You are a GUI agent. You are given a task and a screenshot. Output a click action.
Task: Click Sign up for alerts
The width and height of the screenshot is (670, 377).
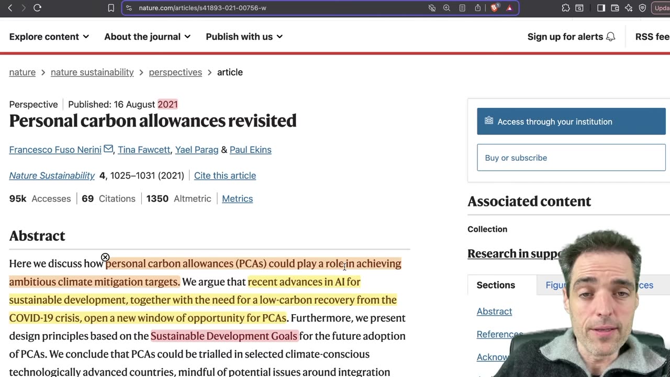[x=571, y=37]
